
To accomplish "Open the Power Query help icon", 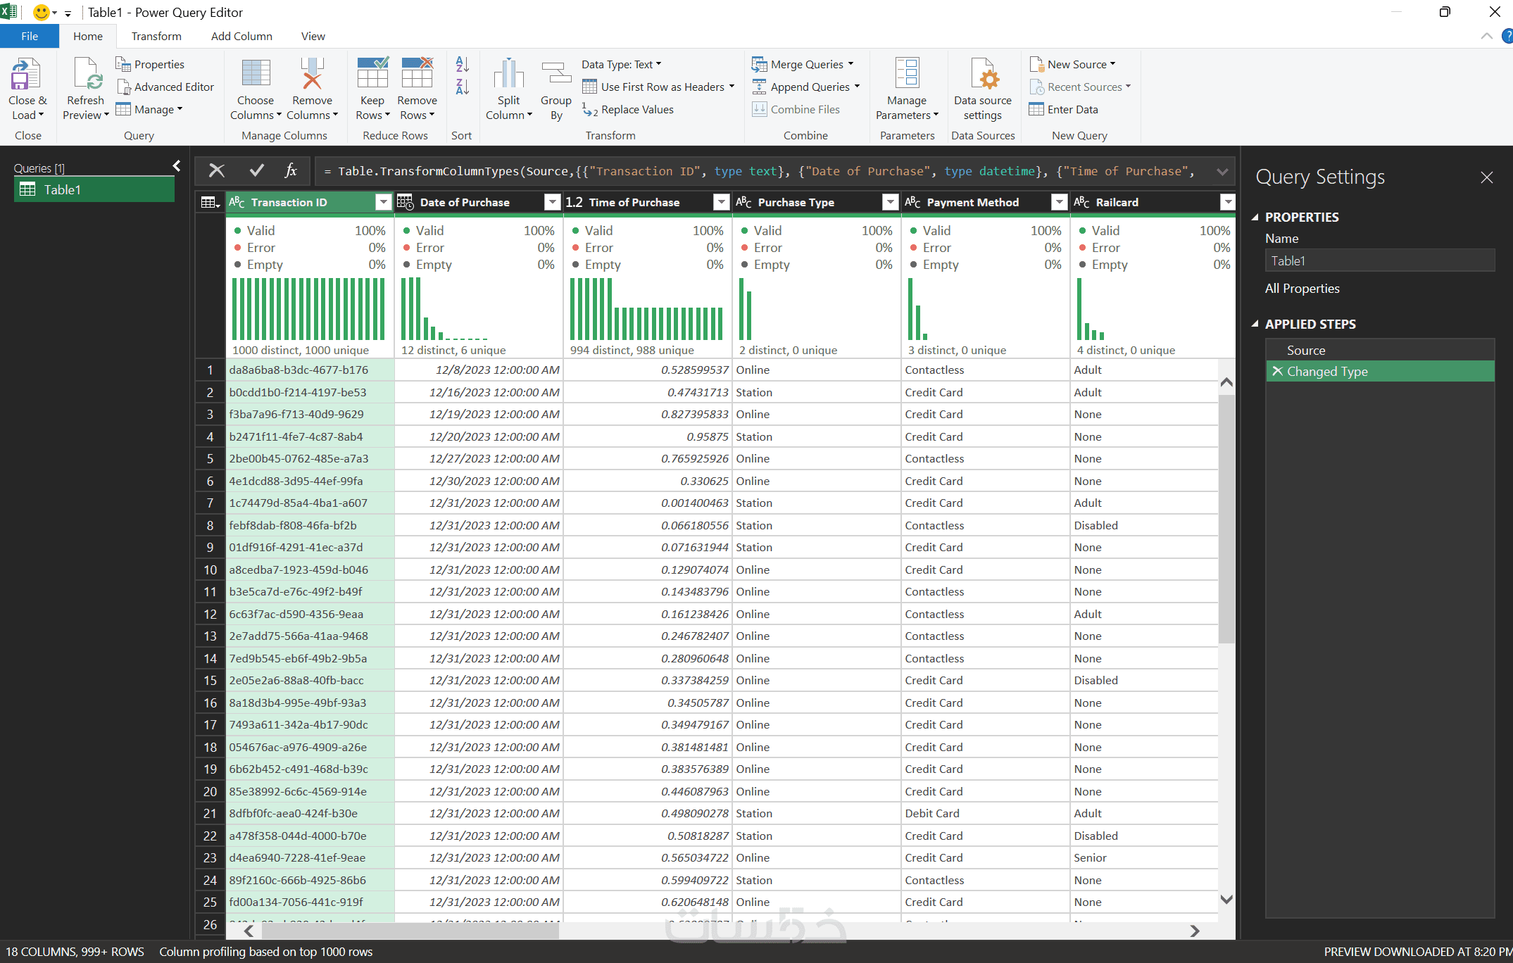I will (x=1507, y=36).
